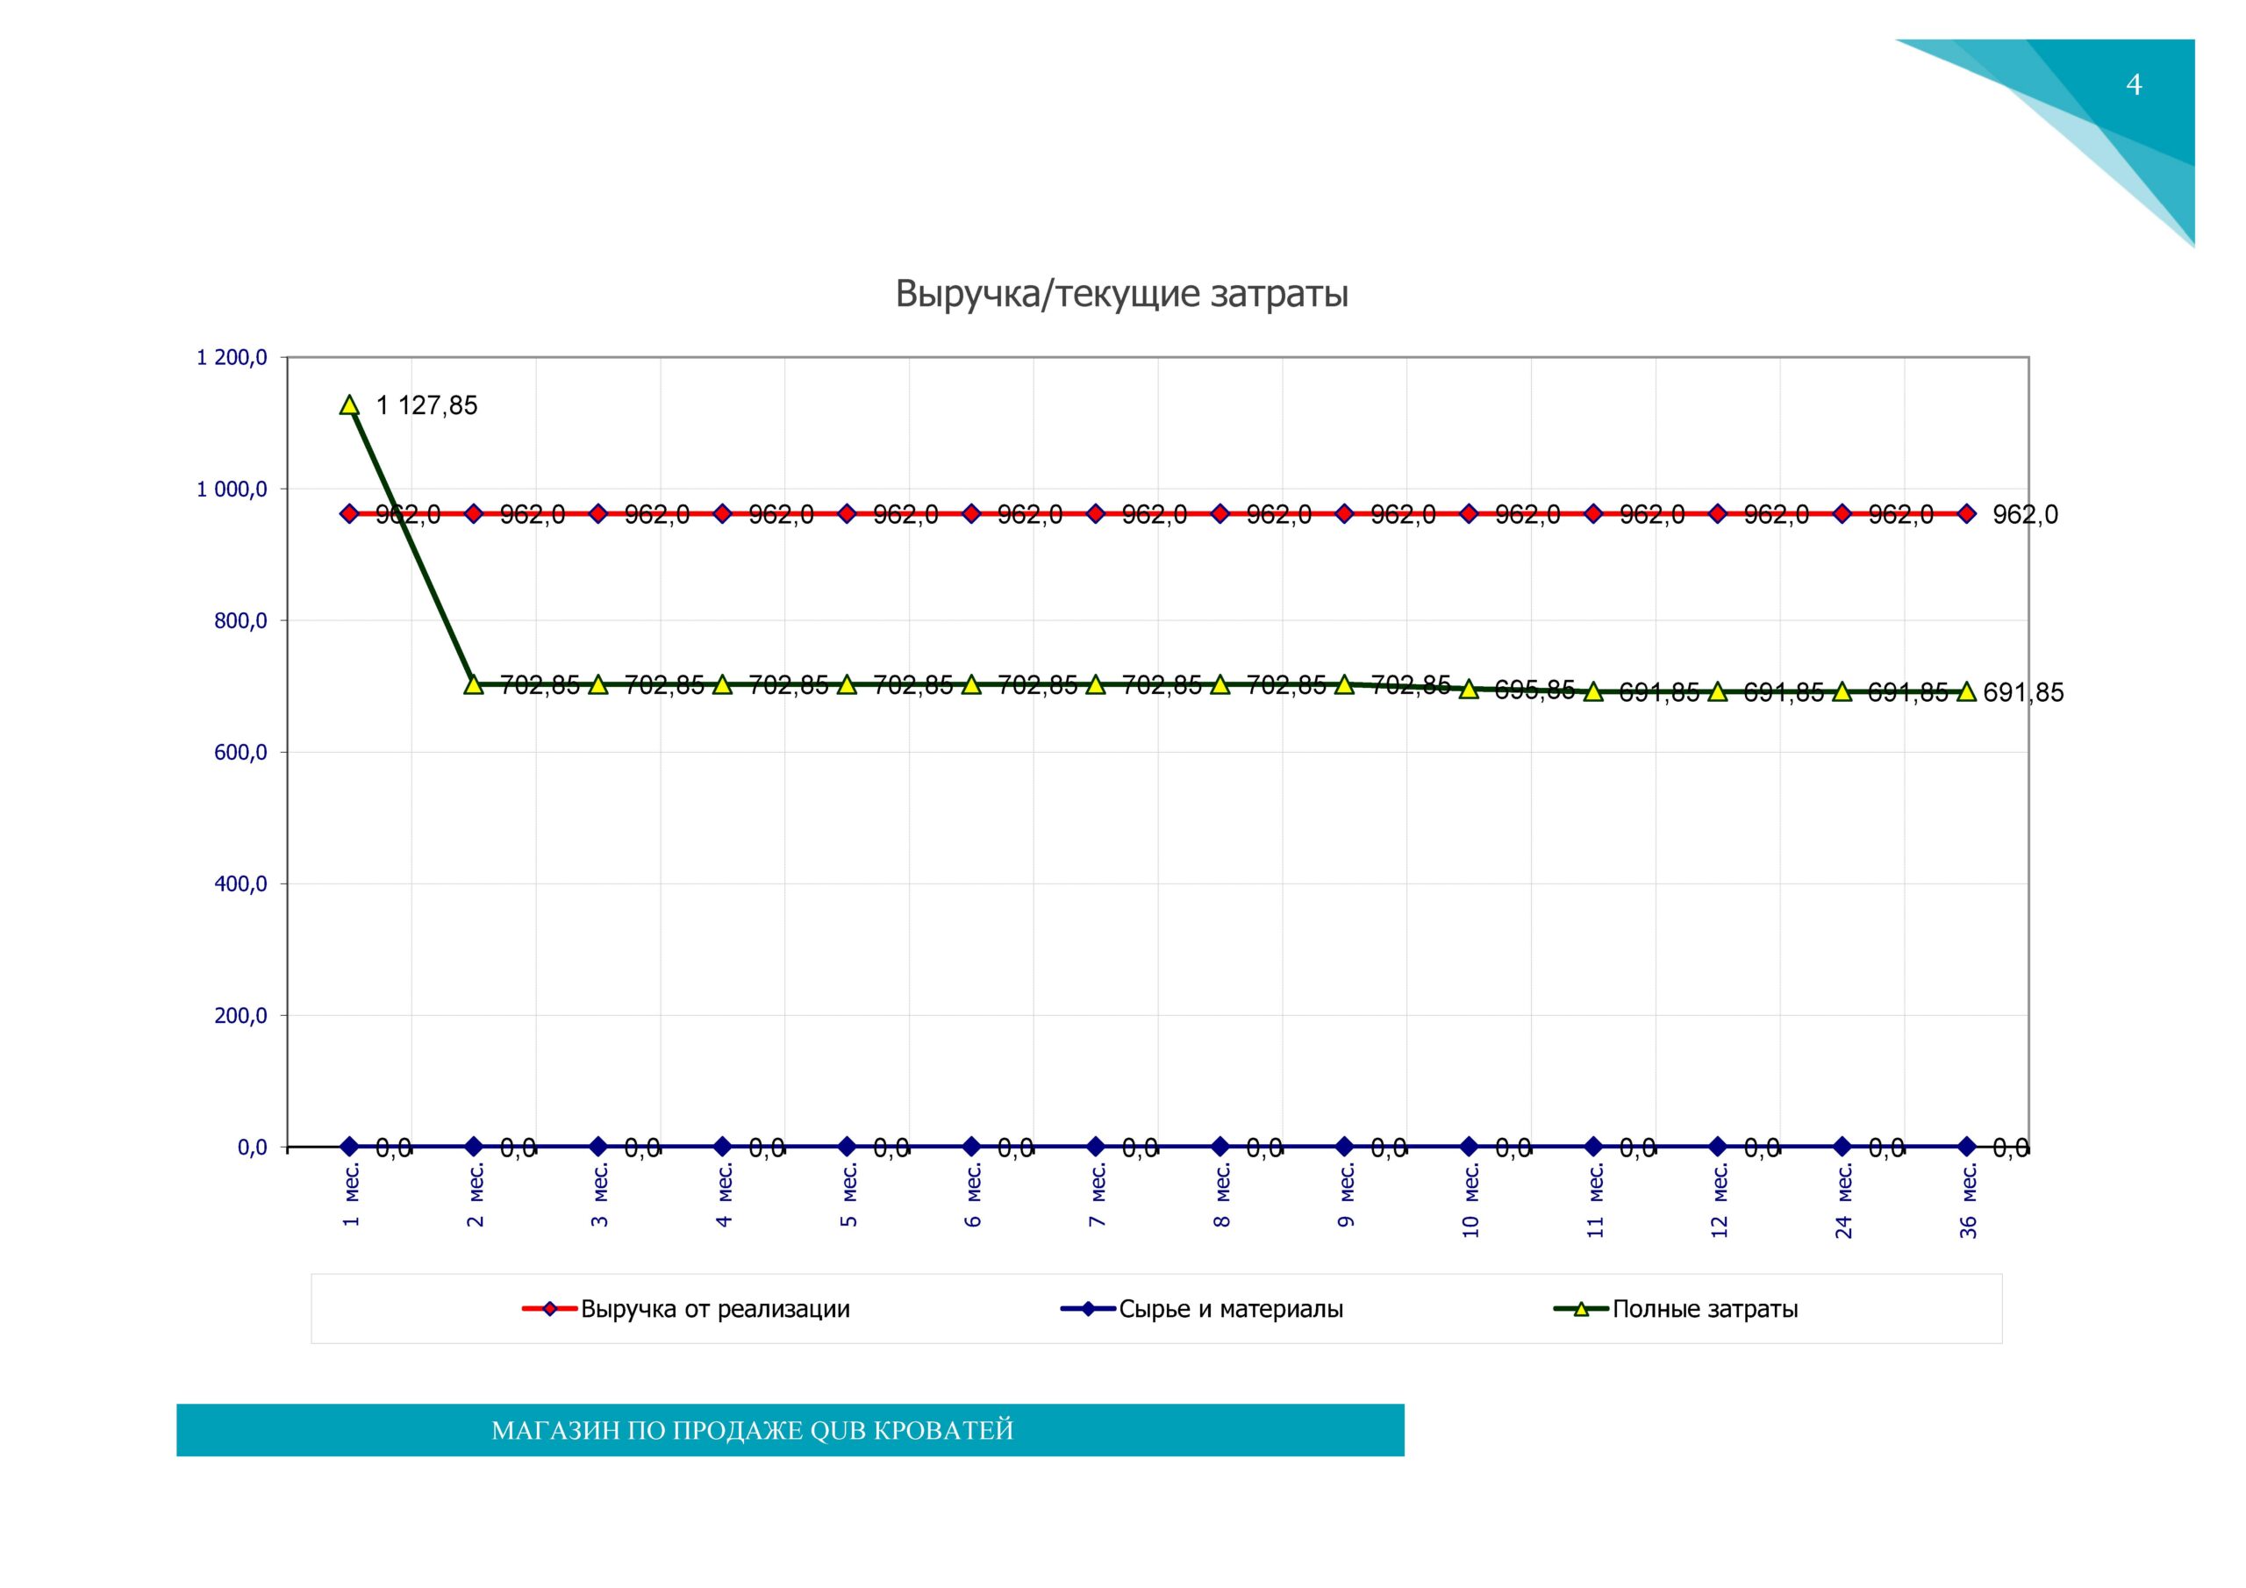Click the blue diamond marker at 36 мес.
Image resolution: width=2246 pixels, height=1588 pixels.
(1966, 1146)
